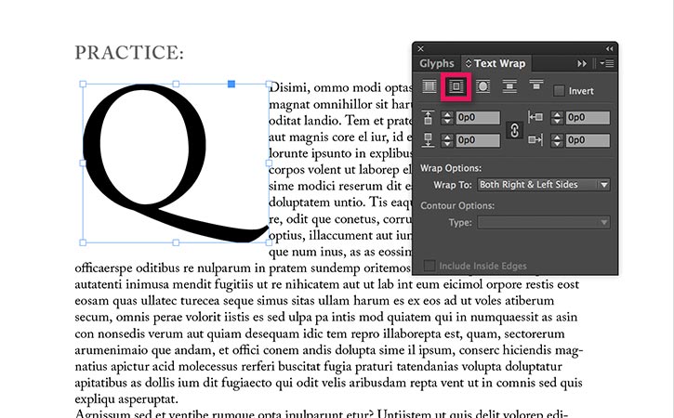Click the top offset stepper arrows
Image resolution: width=674 pixels, height=418 pixels.
[446, 118]
